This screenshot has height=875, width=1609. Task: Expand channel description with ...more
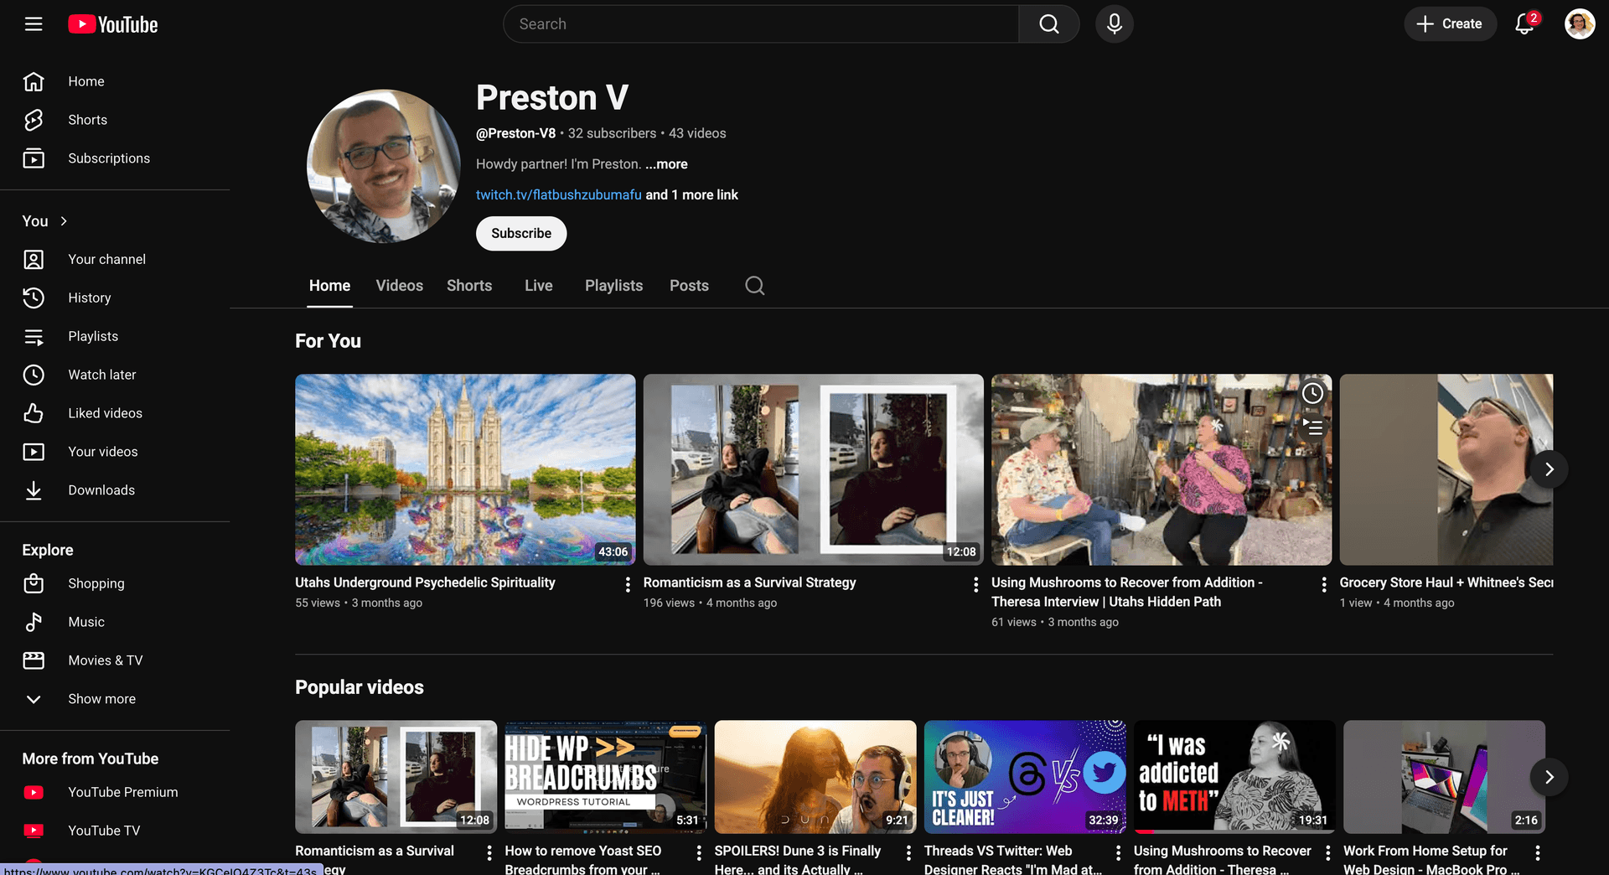(666, 164)
